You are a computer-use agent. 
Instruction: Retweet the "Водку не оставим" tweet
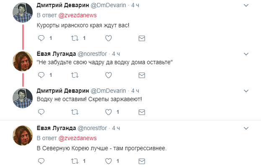[x=75, y=112]
